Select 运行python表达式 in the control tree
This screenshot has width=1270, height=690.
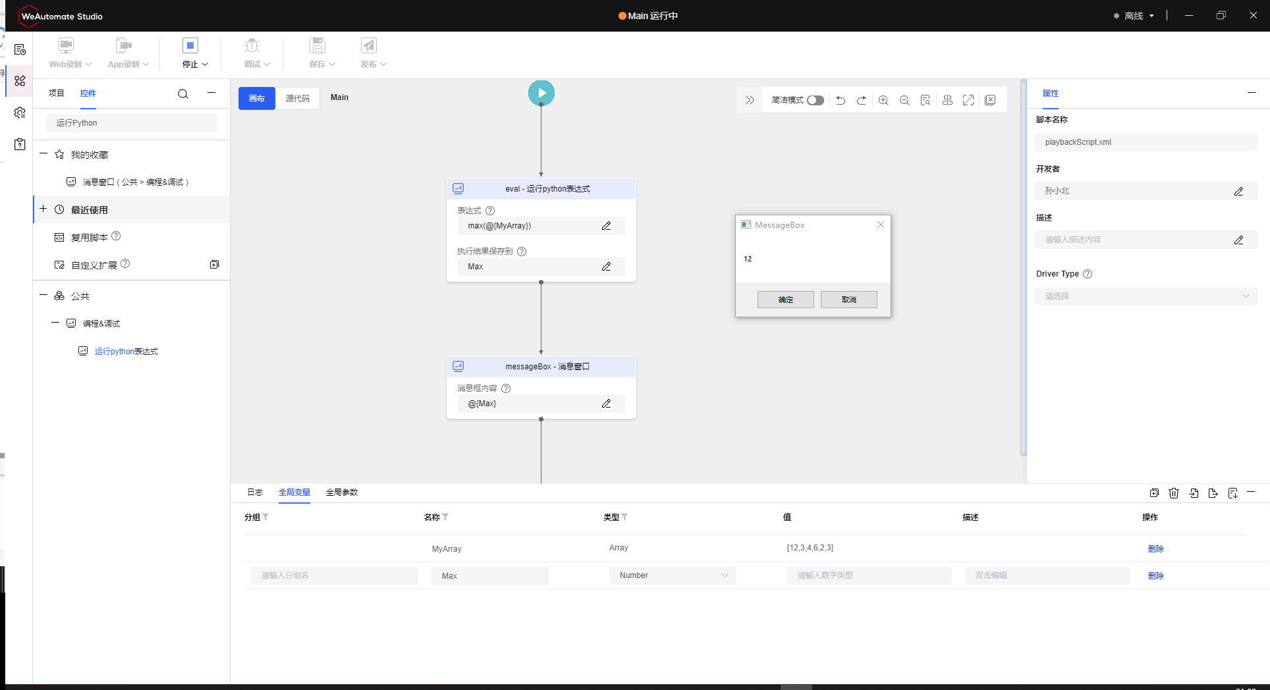click(x=126, y=352)
